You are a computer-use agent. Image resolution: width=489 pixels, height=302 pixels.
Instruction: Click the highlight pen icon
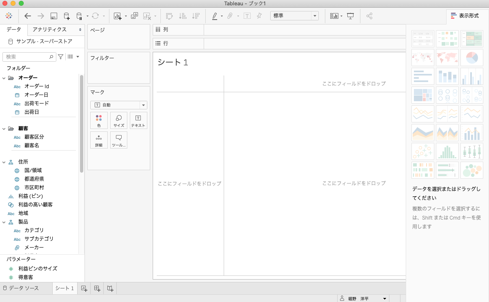[215, 16]
